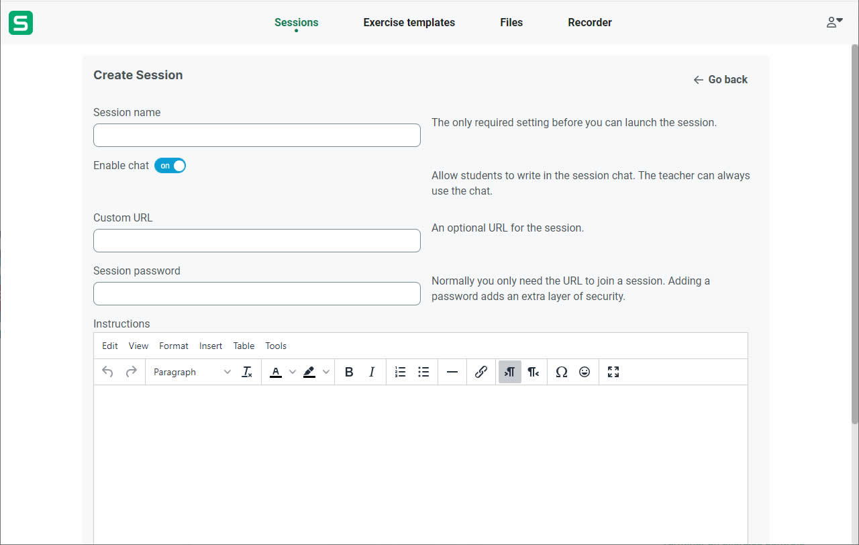
Task: Open the Paragraph style dropdown
Action: (191, 372)
